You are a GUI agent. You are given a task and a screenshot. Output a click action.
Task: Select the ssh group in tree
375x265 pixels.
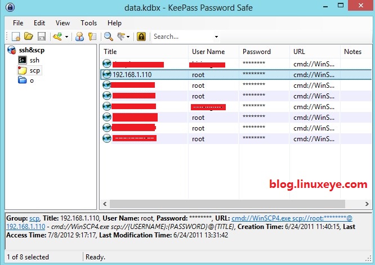[x=34, y=60]
